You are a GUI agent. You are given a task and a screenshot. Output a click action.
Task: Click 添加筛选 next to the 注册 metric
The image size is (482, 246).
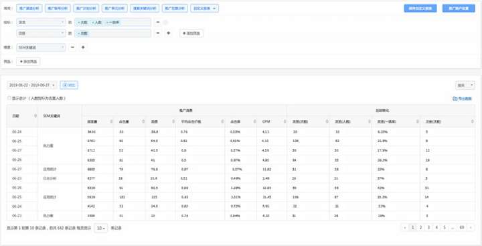[191, 33]
